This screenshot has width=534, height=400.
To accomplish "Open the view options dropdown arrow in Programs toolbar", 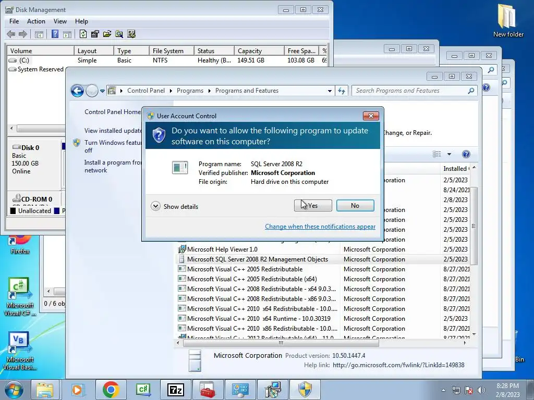I will [449, 154].
